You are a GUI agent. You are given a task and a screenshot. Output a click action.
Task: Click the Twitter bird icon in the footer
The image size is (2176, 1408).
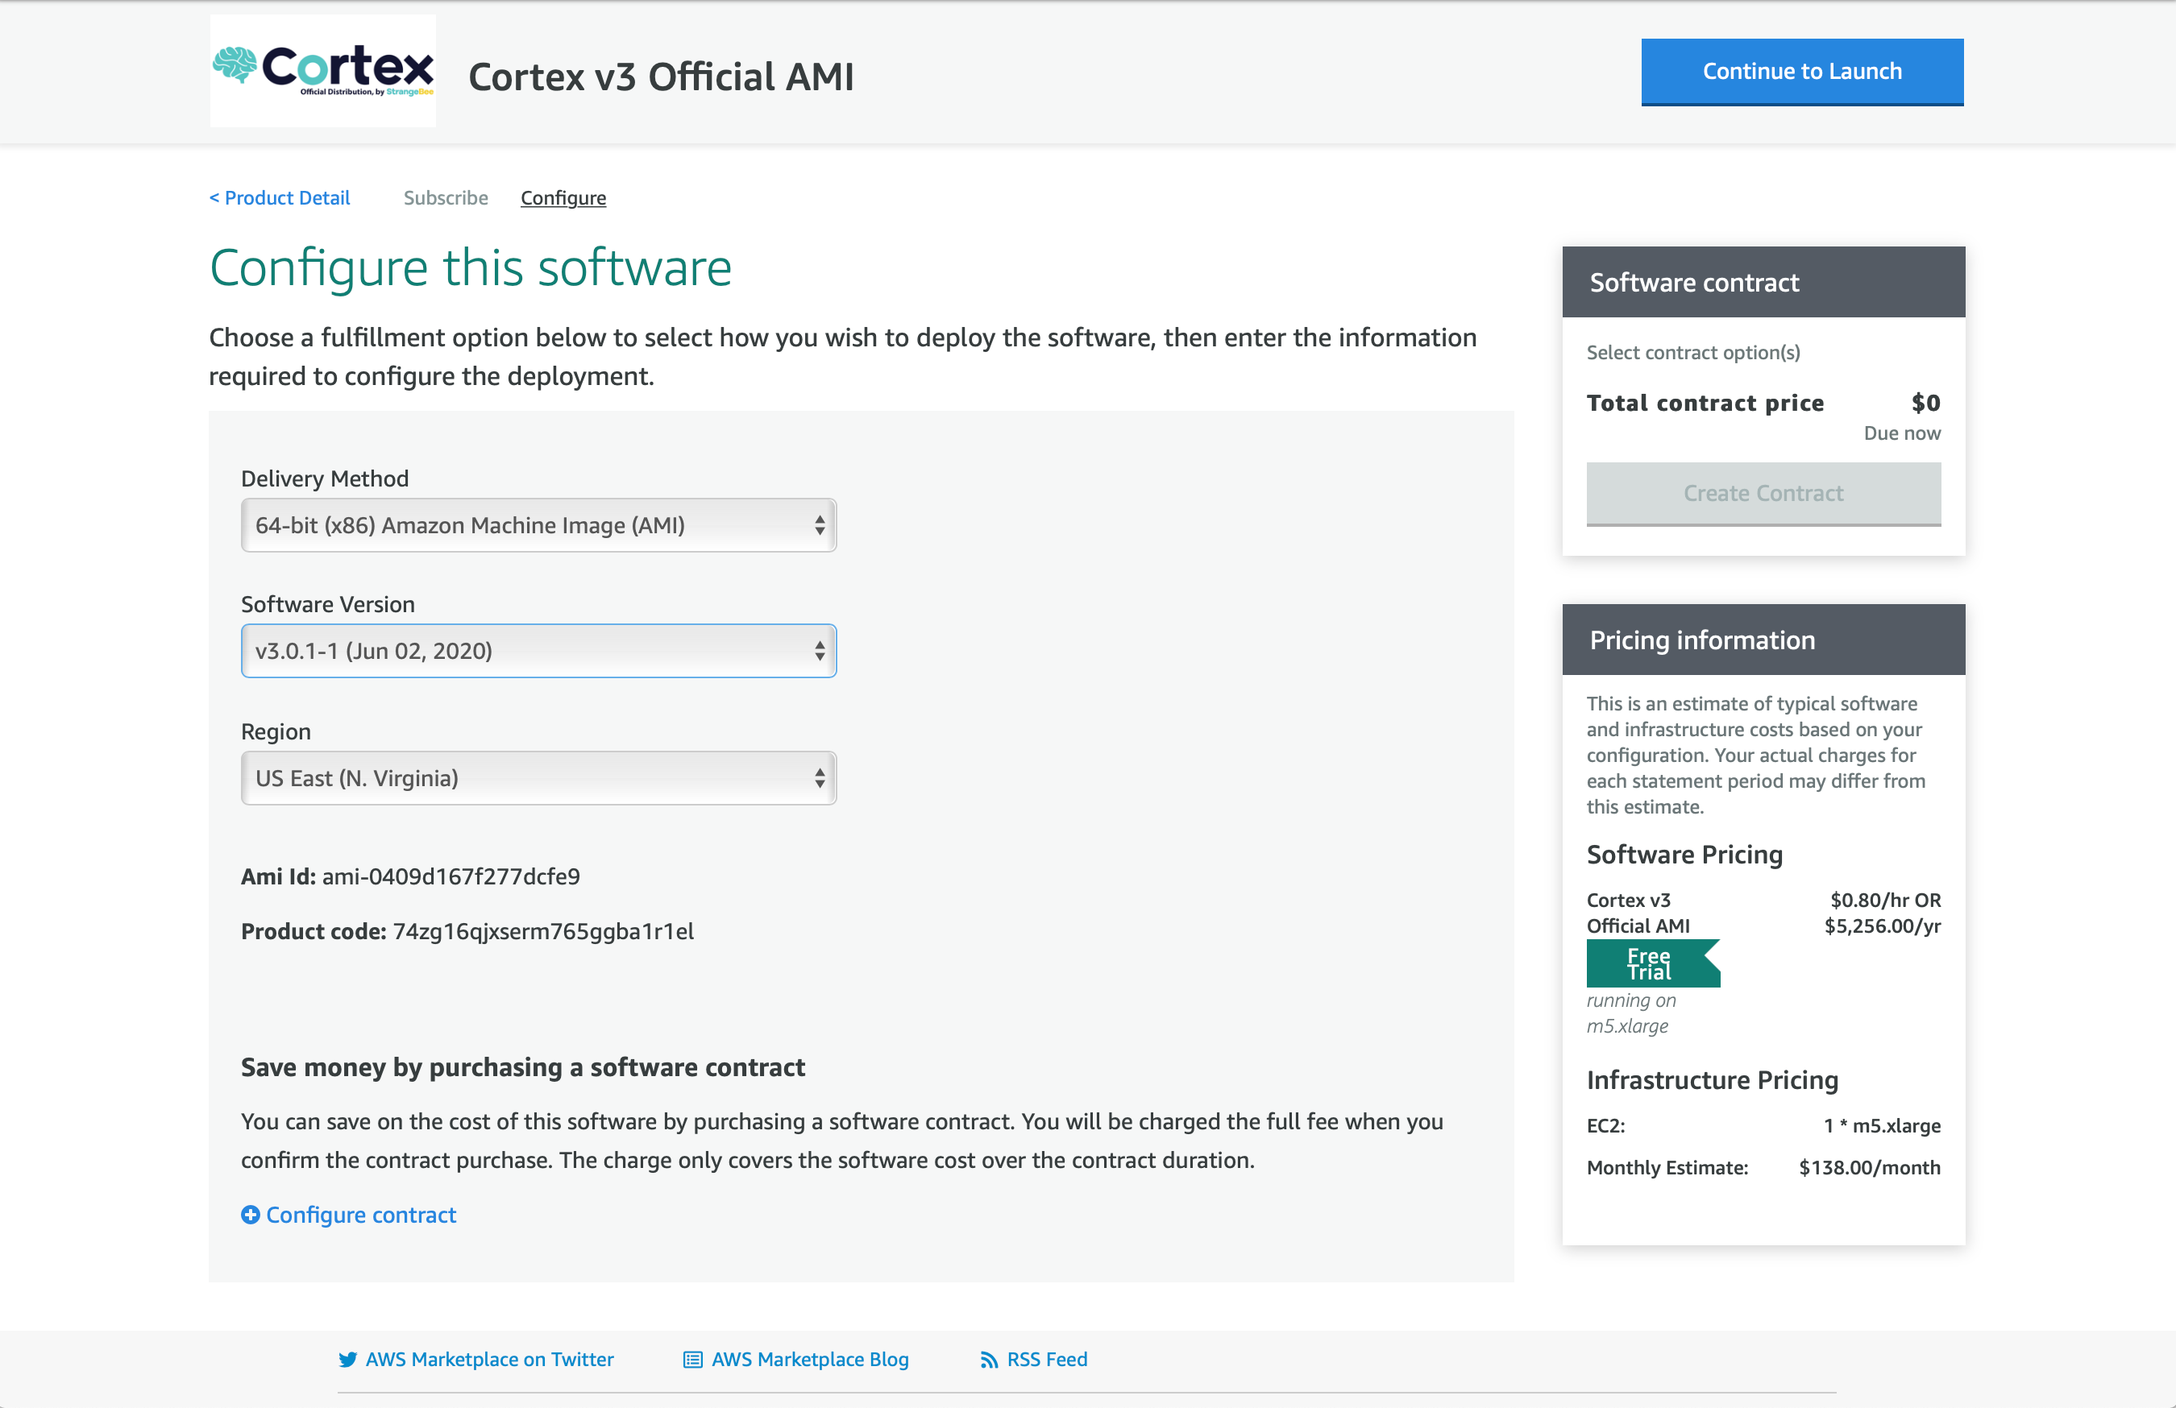click(348, 1359)
